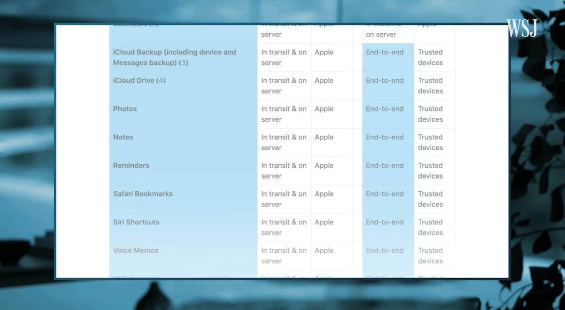The width and height of the screenshot is (565, 310).
Task: Open footnote link 4 beside iCloud Drive
Action: click(161, 80)
